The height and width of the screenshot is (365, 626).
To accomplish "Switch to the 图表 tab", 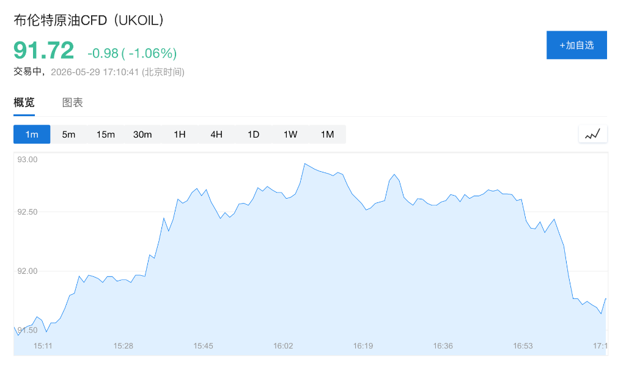I will click(x=72, y=103).
